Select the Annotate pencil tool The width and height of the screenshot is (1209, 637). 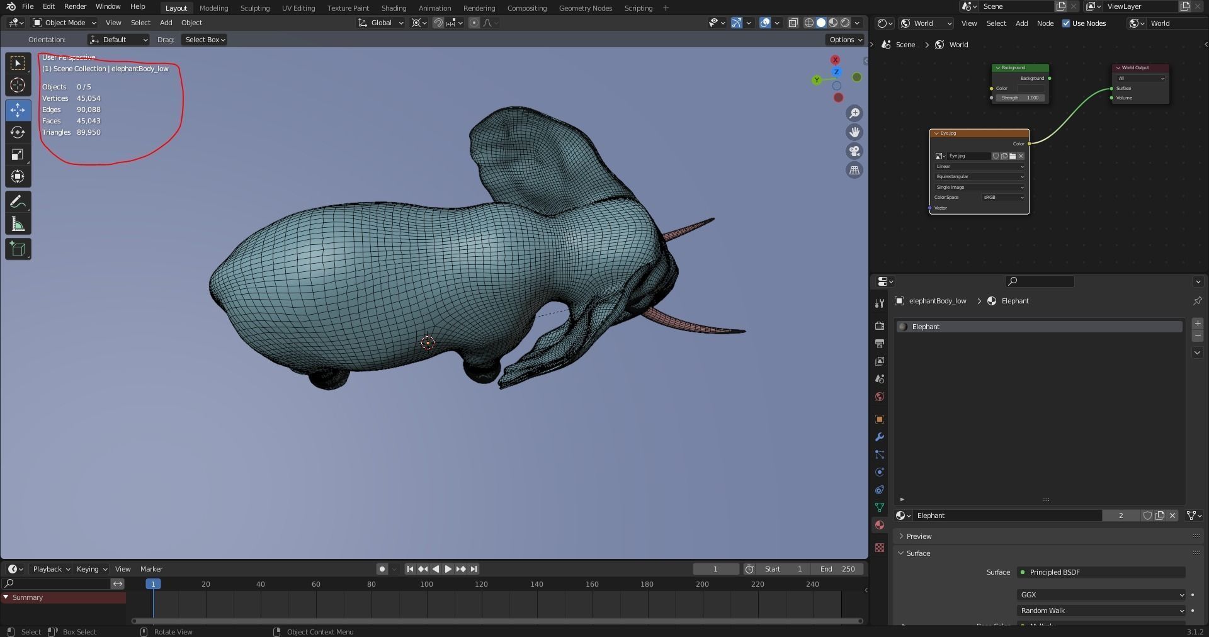[x=18, y=202]
